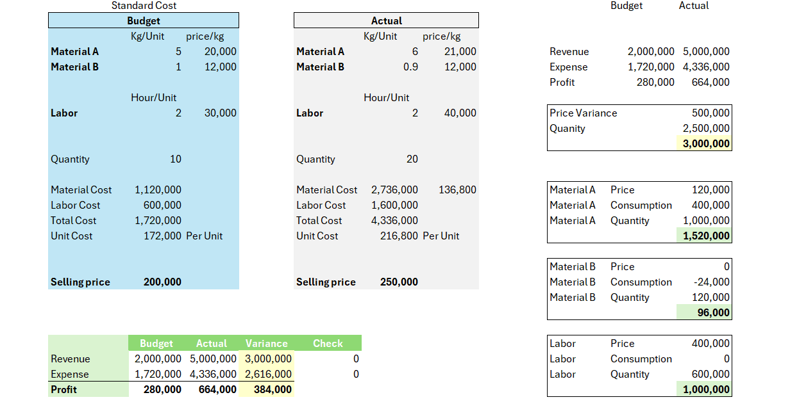Click Budget Quantity value 10

click(x=175, y=159)
